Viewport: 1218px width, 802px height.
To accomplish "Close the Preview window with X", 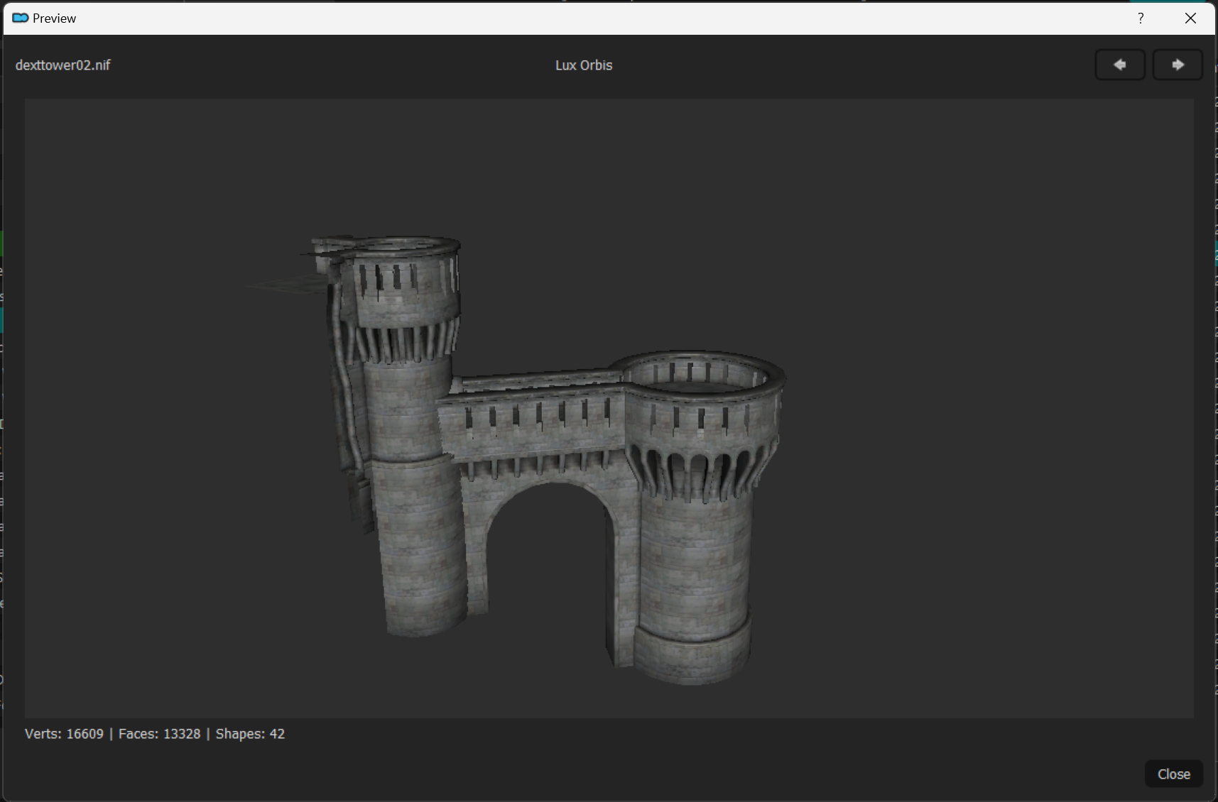I will pos(1190,18).
